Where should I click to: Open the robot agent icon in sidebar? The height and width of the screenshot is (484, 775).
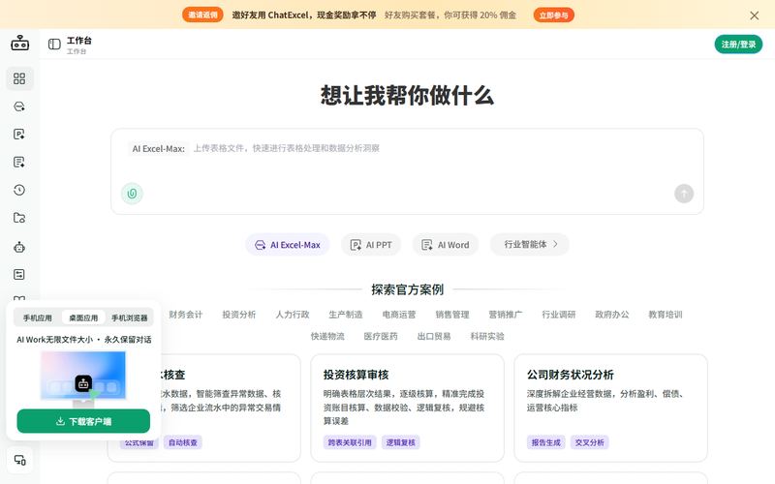19,247
